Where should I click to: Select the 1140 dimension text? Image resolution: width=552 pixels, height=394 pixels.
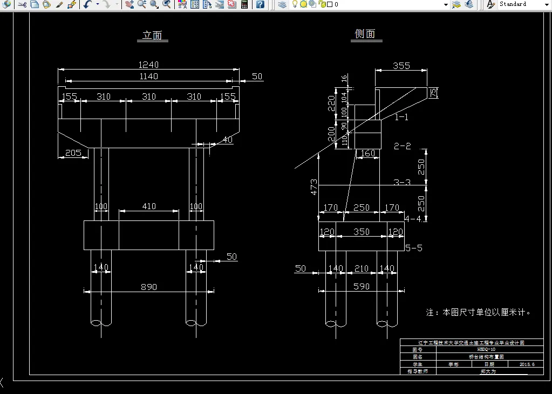click(x=148, y=77)
